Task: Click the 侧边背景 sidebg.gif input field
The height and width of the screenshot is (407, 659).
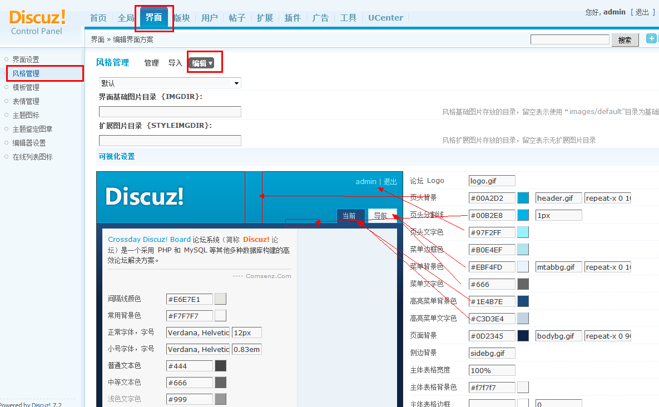Action: click(x=492, y=353)
